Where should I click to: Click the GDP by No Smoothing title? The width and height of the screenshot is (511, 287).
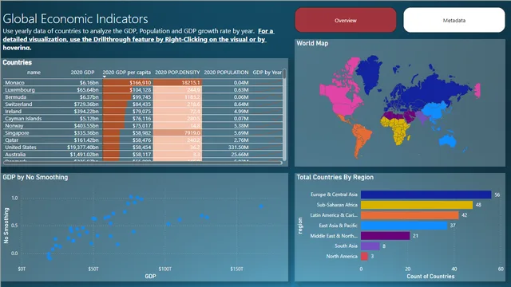tap(35, 177)
